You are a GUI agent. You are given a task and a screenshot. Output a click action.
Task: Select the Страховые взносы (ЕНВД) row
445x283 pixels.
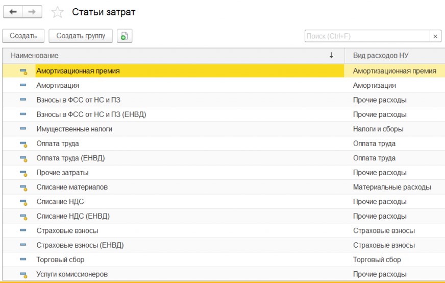click(80, 245)
